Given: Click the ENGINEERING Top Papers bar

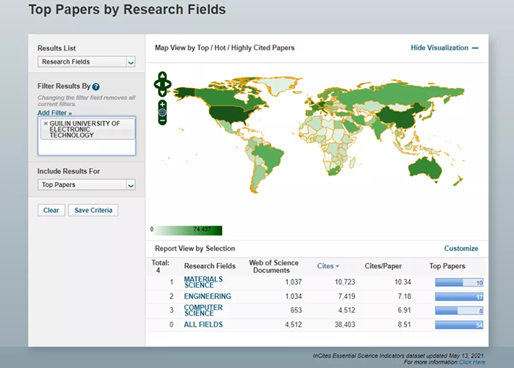Looking at the screenshot, I should coord(458,297).
